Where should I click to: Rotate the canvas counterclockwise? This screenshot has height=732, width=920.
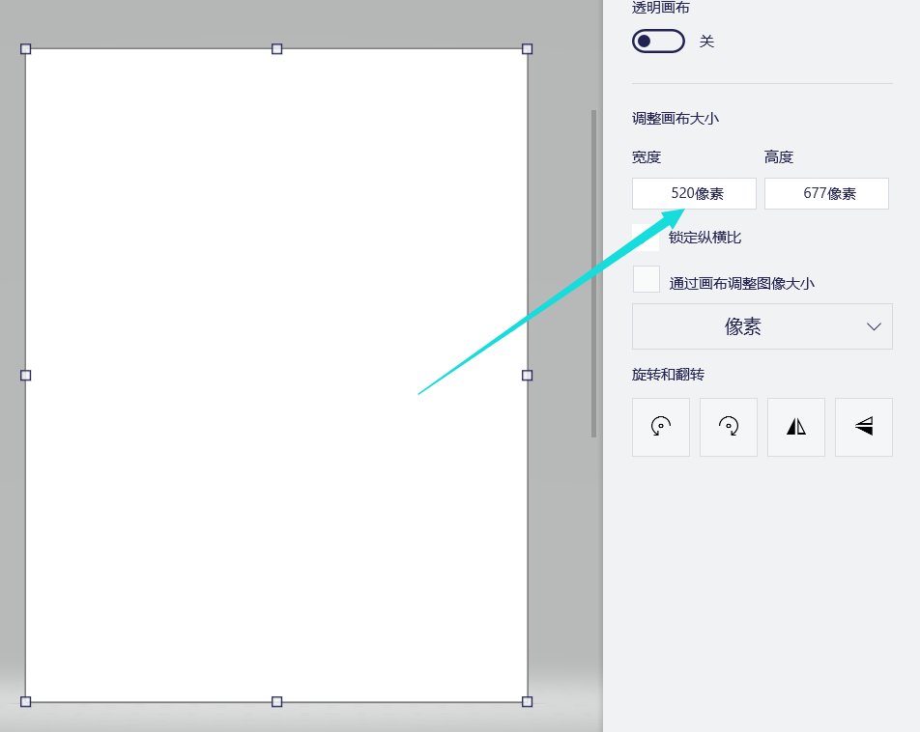[660, 427]
